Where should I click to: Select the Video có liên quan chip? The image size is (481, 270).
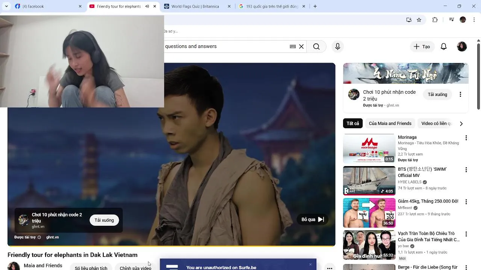436,123
